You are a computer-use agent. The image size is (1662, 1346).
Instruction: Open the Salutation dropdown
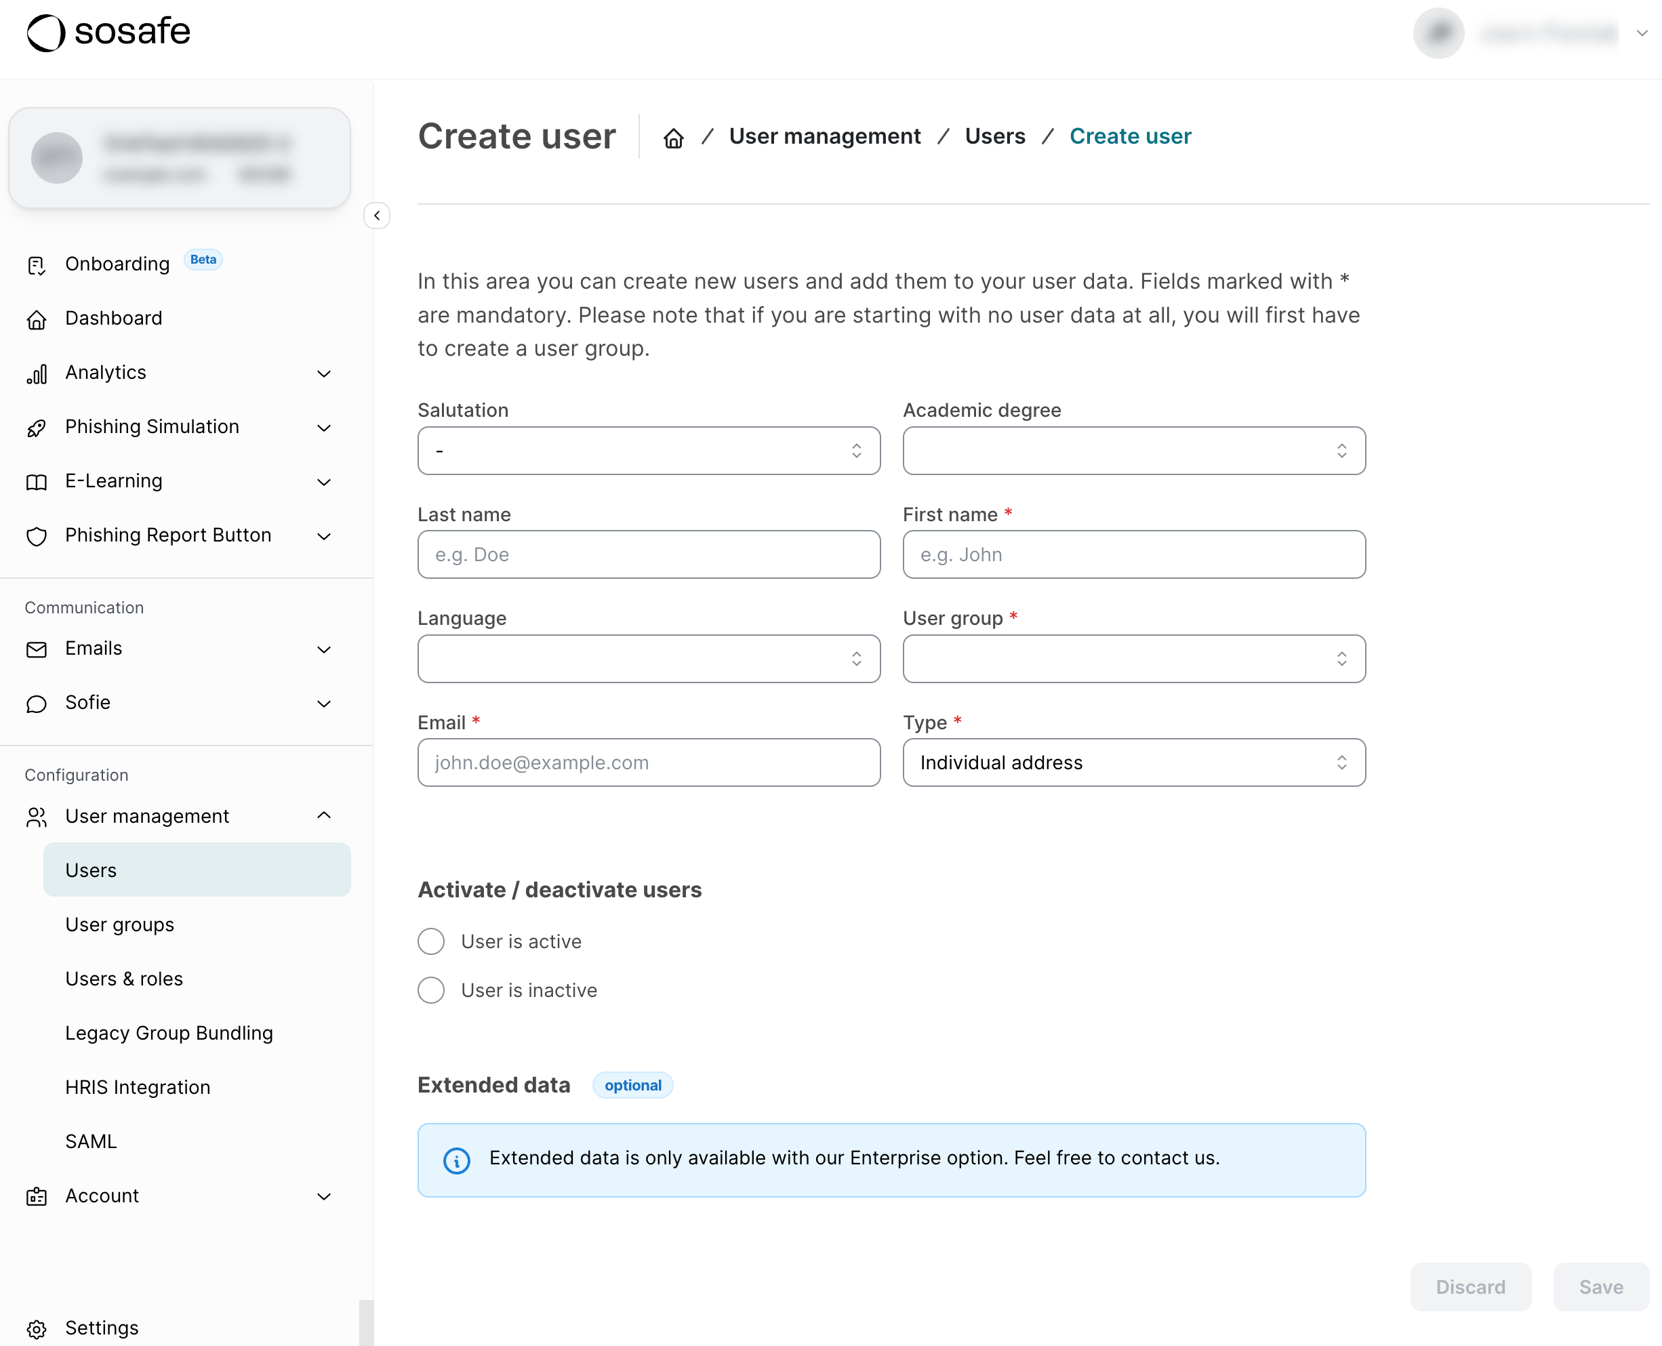pos(649,451)
